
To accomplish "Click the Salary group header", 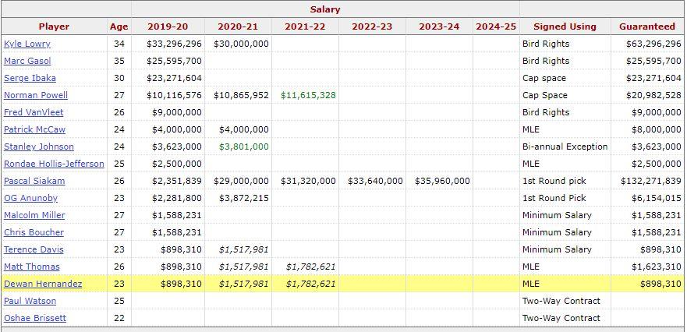I will pos(325,9).
